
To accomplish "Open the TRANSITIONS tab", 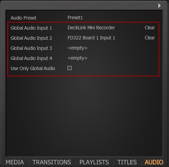I will 52,162.
